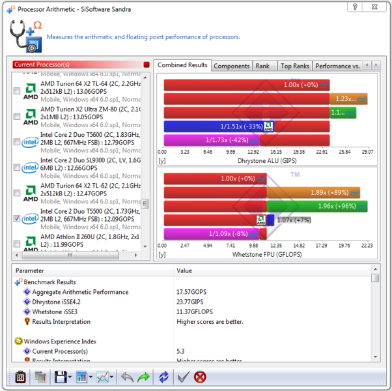Click the blue 1/1.51x (-33%) Dhrystone bar
The width and height of the screenshot is (392, 391).
pyautogui.click(x=219, y=126)
